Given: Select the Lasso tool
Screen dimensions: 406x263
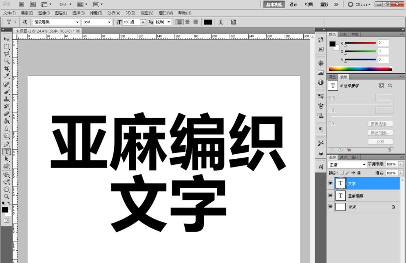Looking at the screenshot, I should point(6,53).
